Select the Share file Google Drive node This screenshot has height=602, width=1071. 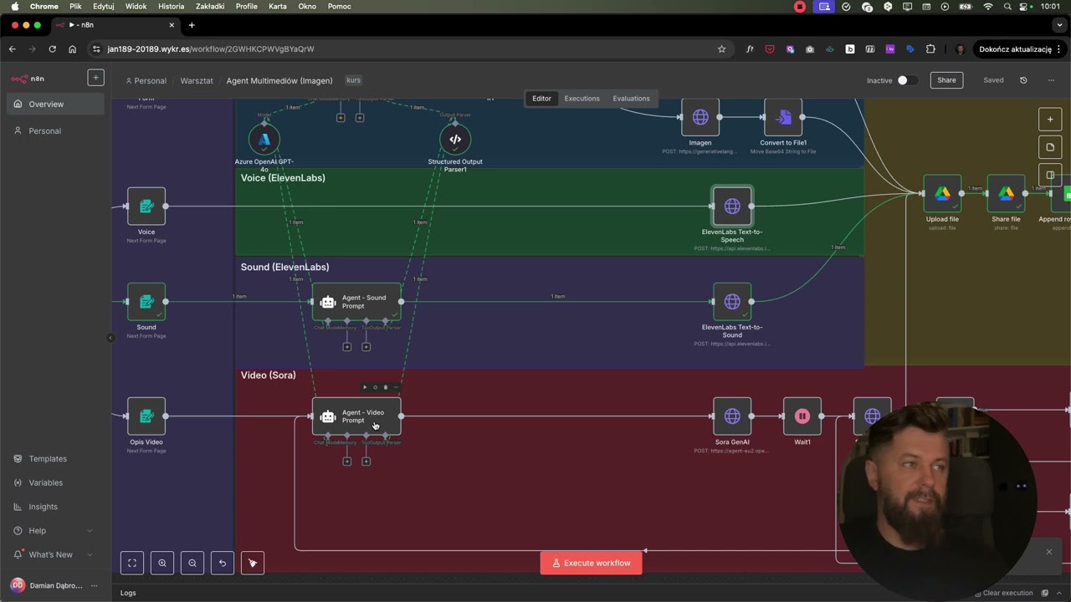tap(1006, 193)
